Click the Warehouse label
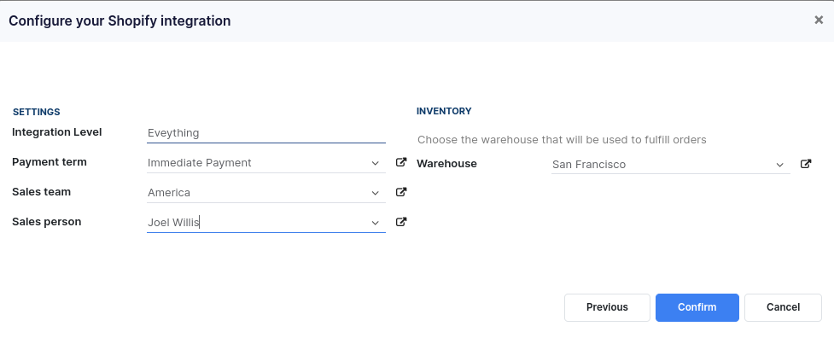Screen dimensions: 834x338 (x=446, y=163)
